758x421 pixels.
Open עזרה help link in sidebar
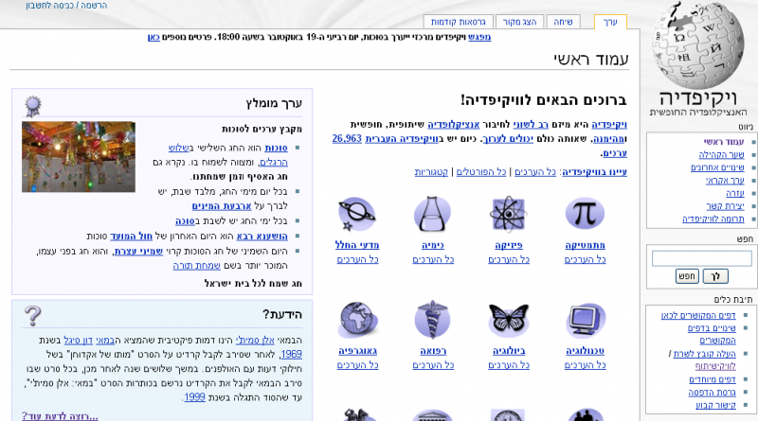[735, 193]
